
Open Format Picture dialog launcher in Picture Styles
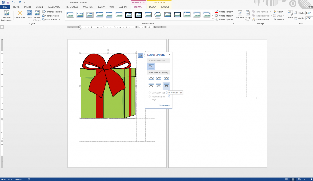point(234,24)
